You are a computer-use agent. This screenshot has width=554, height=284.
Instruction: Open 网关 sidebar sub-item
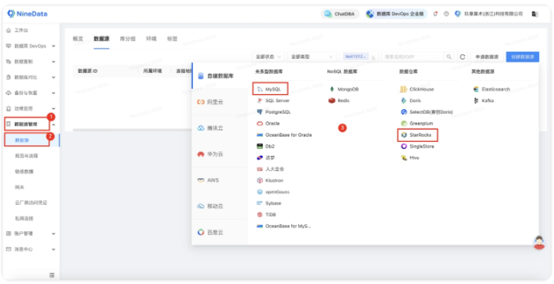pyautogui.click(x=20, y=187)
